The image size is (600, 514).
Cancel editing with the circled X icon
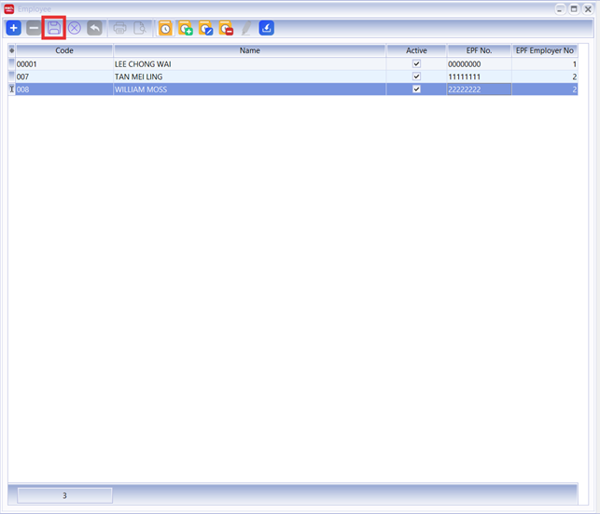[x=75, y=29]
